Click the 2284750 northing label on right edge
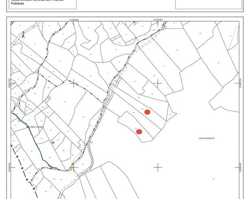The height and width of the screenshot is (199, 250). (x=240, y=83)
